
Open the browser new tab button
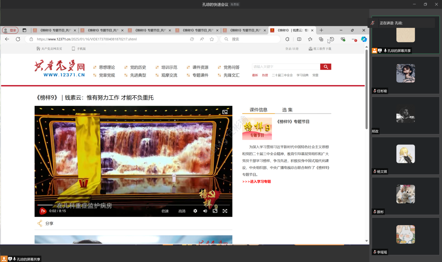(x=321, y=30)
